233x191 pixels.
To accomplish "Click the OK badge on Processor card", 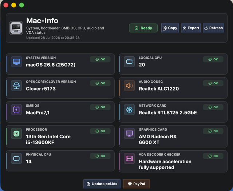I will tap(100, 131).
